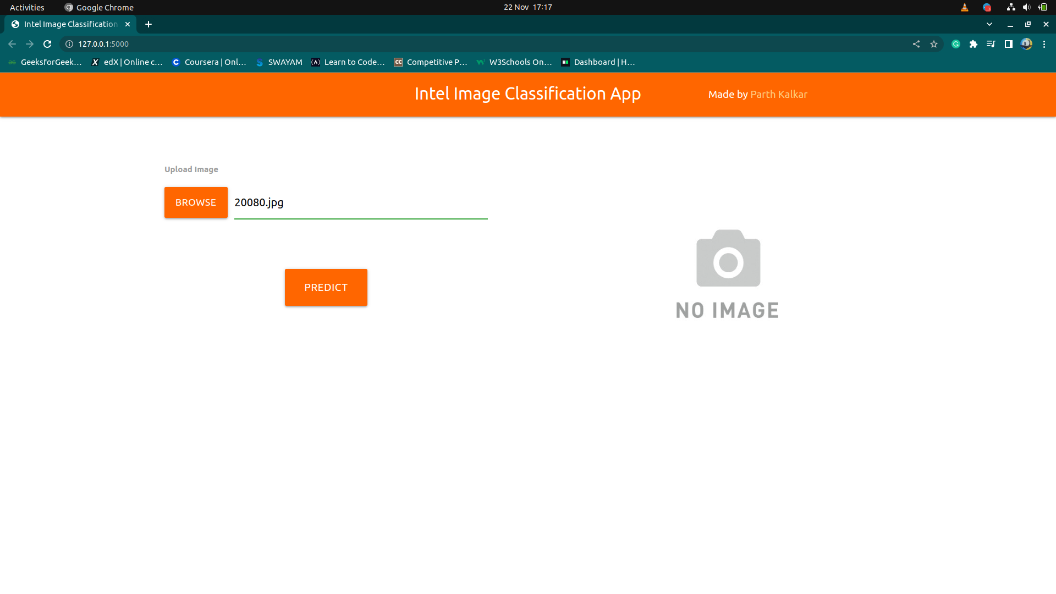Open the VLC cone icon in system tray
The width and height of the screenshot is (1056, 594).
[965, 7]
